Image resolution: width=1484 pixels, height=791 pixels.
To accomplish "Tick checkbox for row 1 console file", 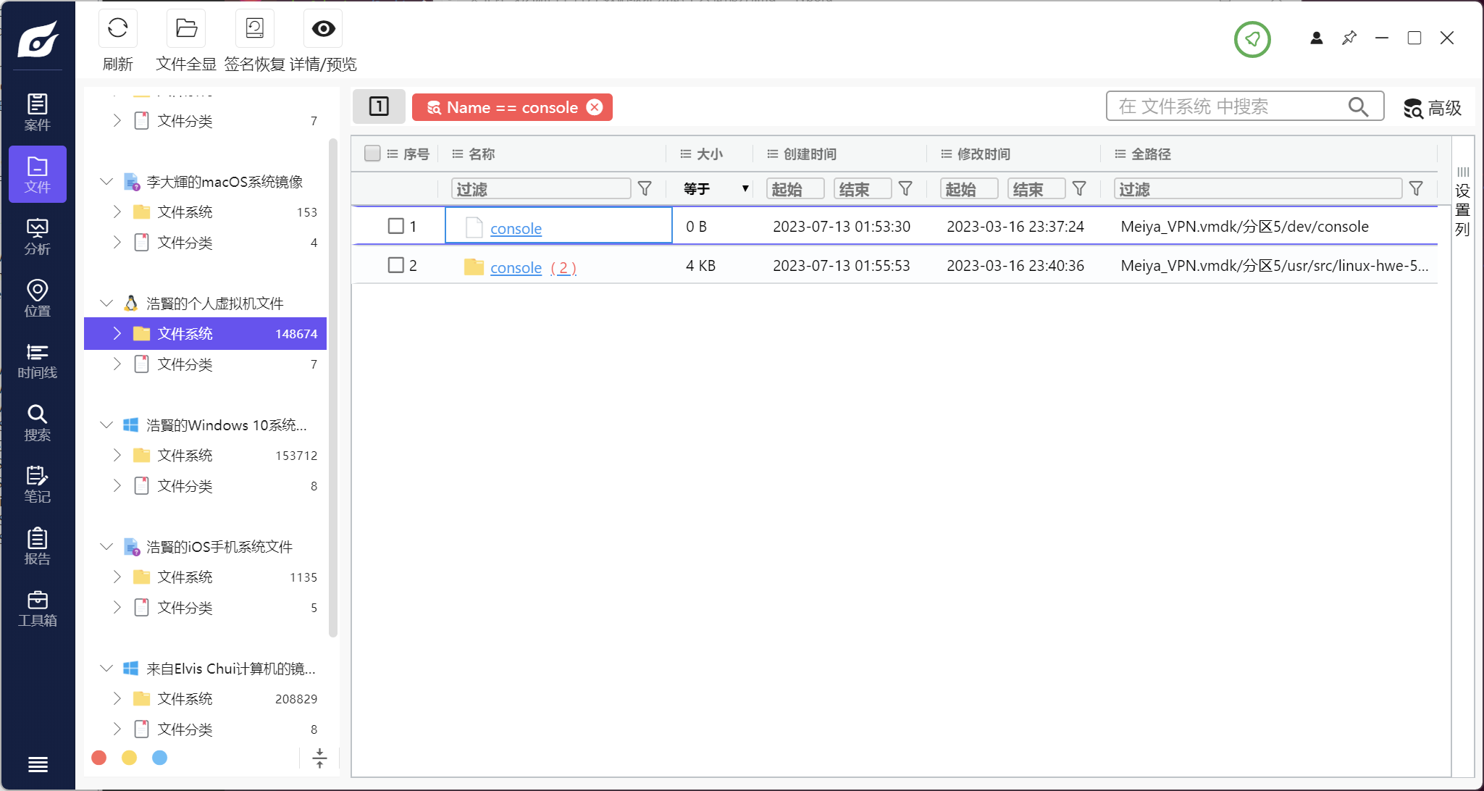I will coord(395,226).
